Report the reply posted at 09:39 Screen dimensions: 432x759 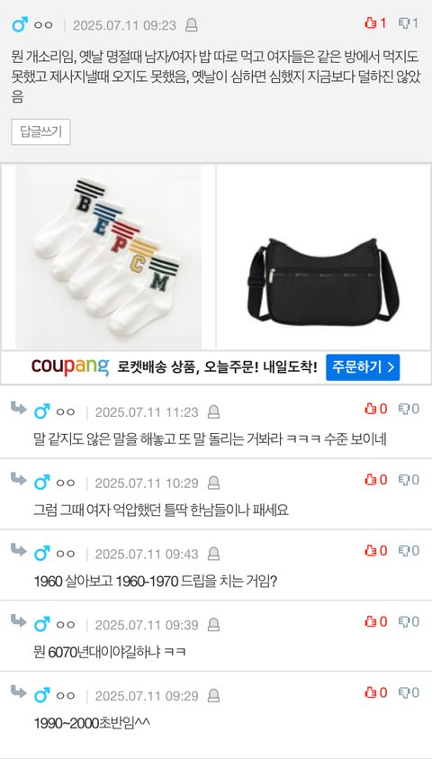click(x=213, y=625)
